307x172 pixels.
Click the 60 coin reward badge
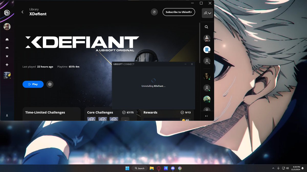(x=186, y=120)
